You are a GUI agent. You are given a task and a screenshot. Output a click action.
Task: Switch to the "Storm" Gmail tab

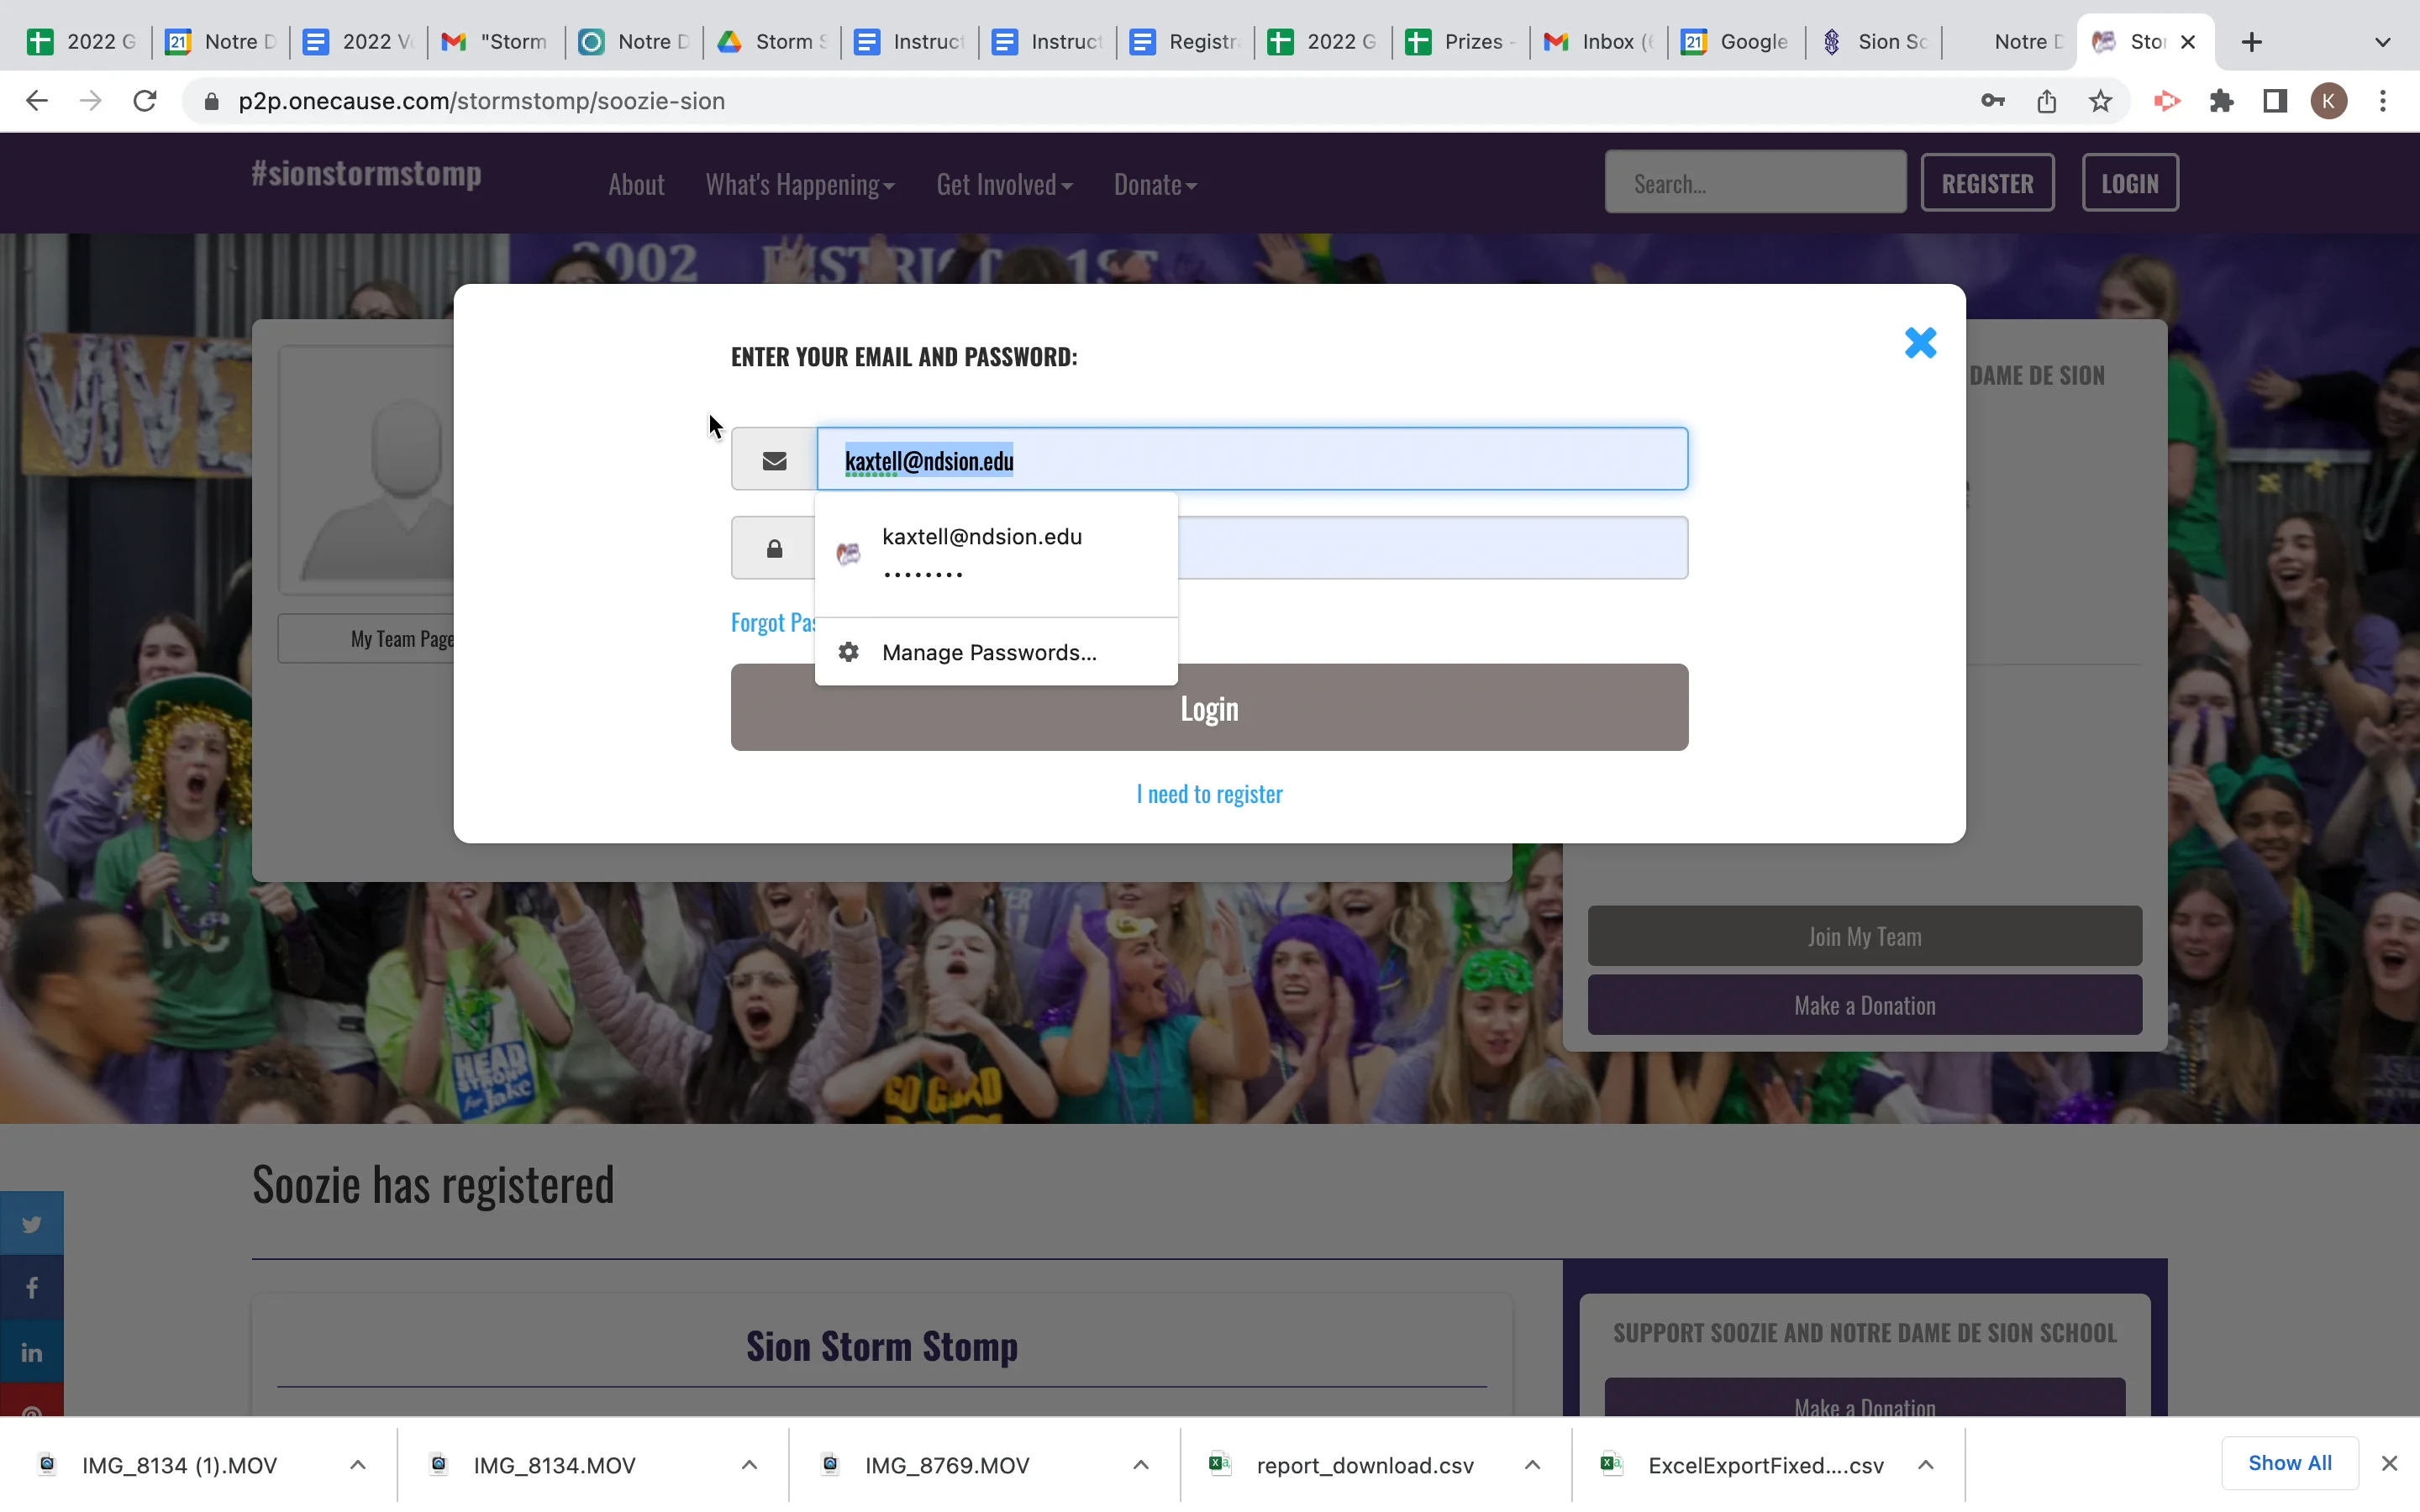[496, 42]
